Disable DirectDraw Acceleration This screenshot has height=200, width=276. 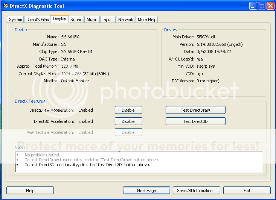coord(128,110)
